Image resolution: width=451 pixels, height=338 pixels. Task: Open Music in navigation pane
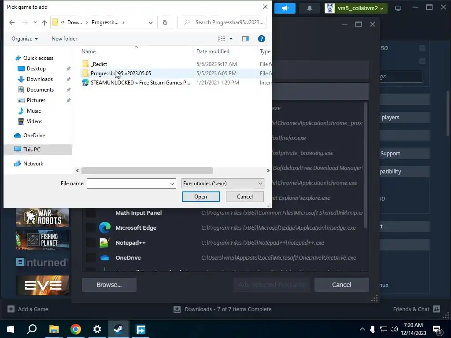pos(33,111)
